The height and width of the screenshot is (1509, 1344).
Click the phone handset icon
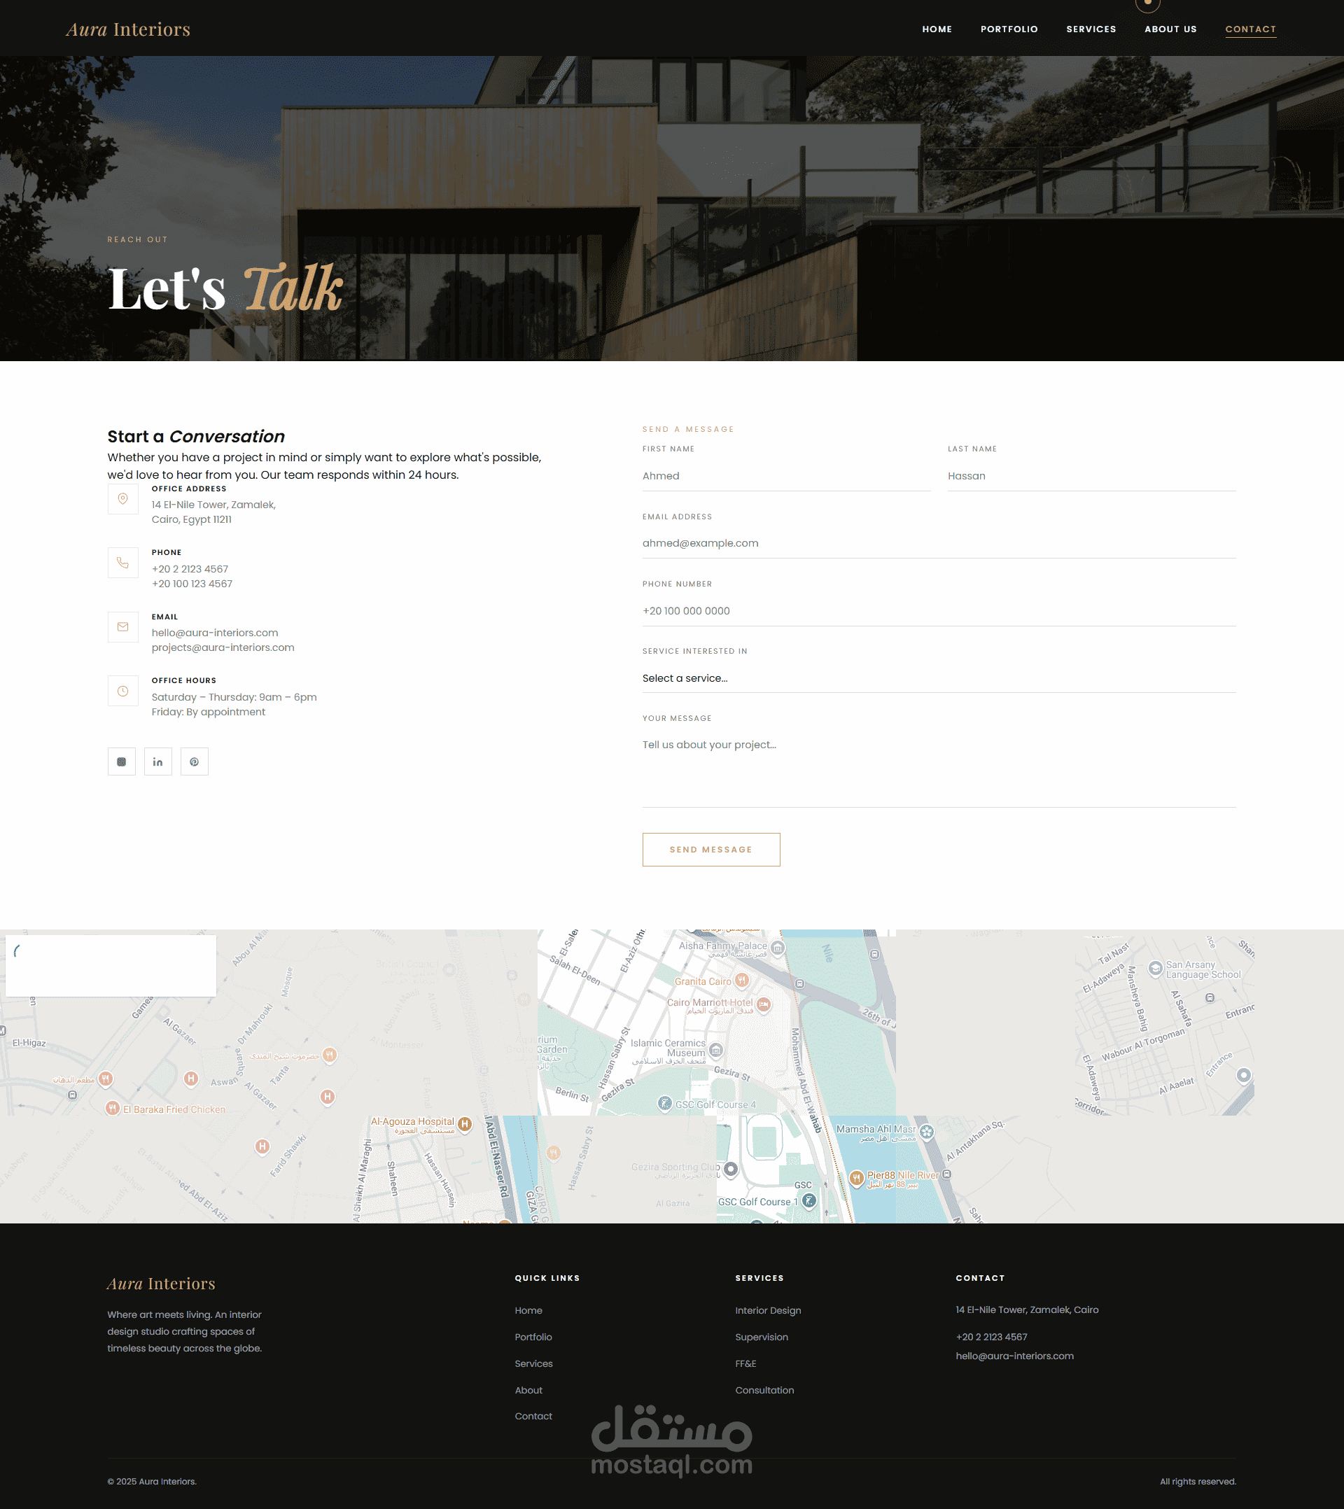(123, 563)
